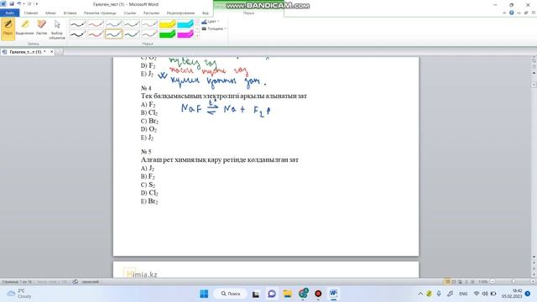This screenshot has width=537, height=302.
Task: Pick the top-row red pen style
Action: point(96,23)
